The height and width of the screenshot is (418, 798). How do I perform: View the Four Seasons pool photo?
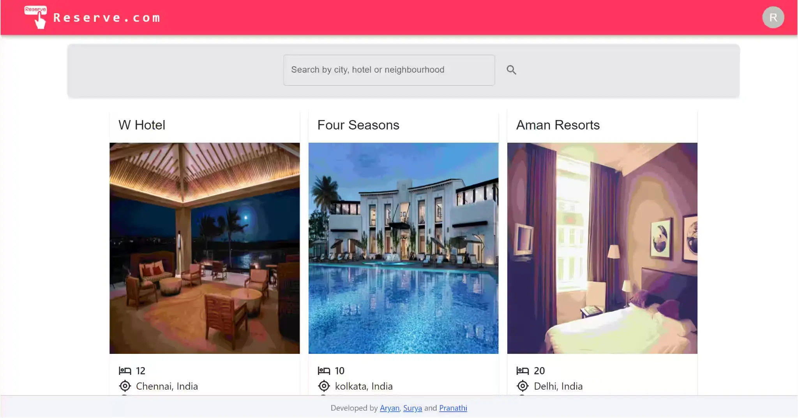point(403,248)
